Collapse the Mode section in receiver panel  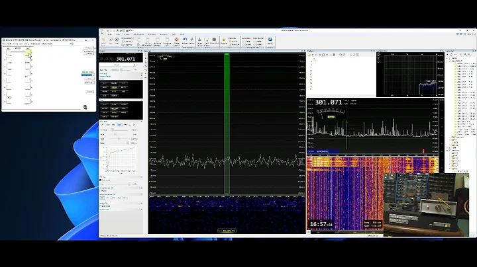click(142, 79)
